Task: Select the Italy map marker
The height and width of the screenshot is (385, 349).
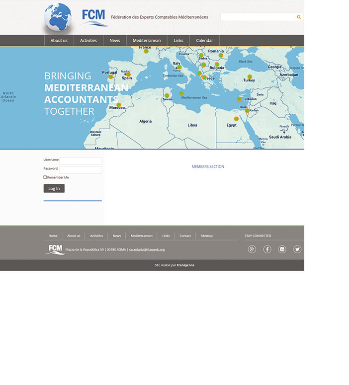Action: click(179, 67)
